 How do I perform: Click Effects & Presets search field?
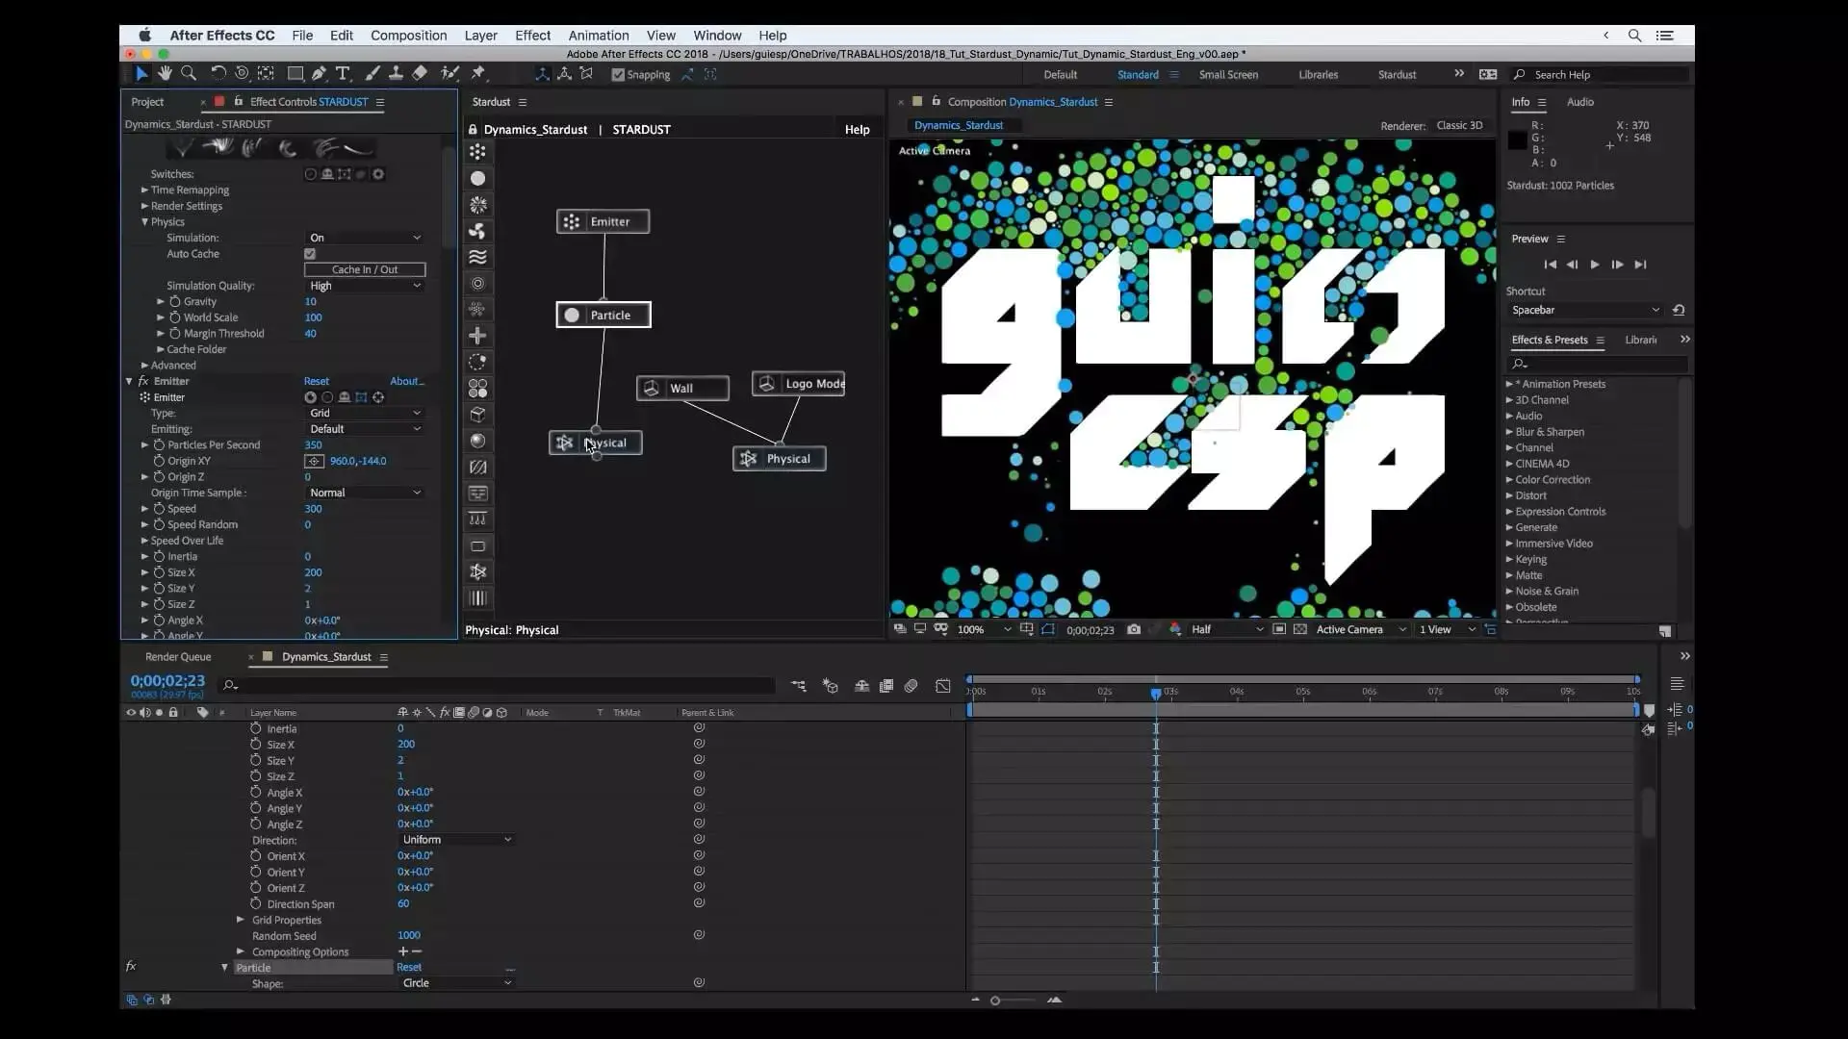pos(1598,364)
